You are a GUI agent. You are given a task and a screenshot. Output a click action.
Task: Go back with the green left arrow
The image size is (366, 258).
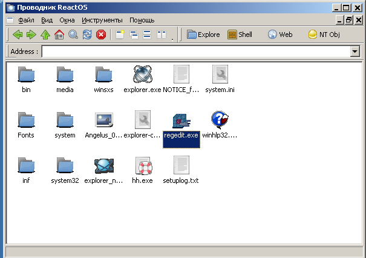[x=18, y=35]
